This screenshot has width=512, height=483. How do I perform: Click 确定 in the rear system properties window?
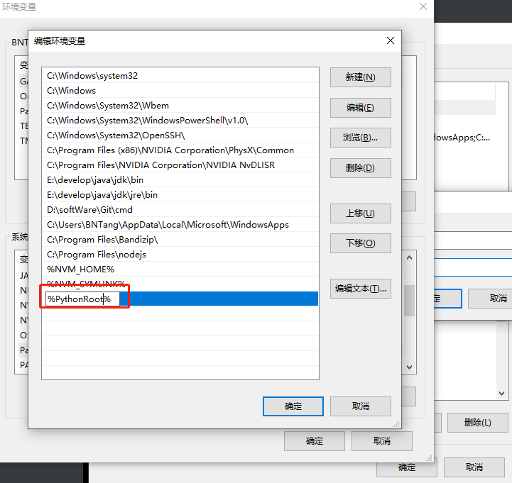click(407, 467)
